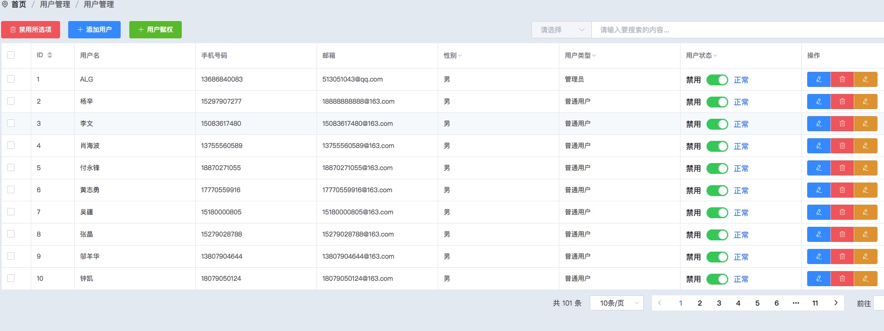Check the select-all checkbox in the table header
The width and height of the screenshot is (884, 331).
[11, 55]
